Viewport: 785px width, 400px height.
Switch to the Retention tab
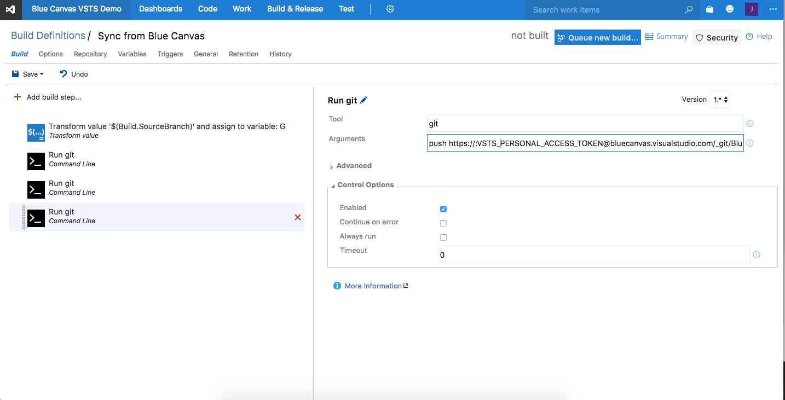click(244, 54)
